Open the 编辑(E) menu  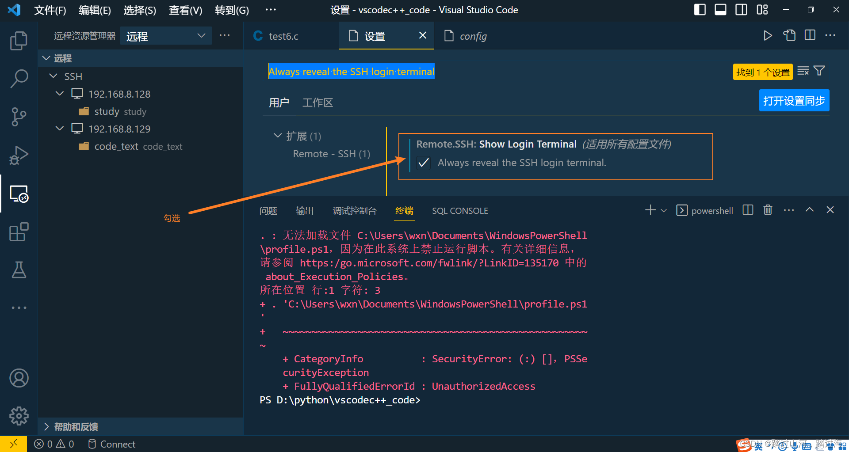[95, 10]
